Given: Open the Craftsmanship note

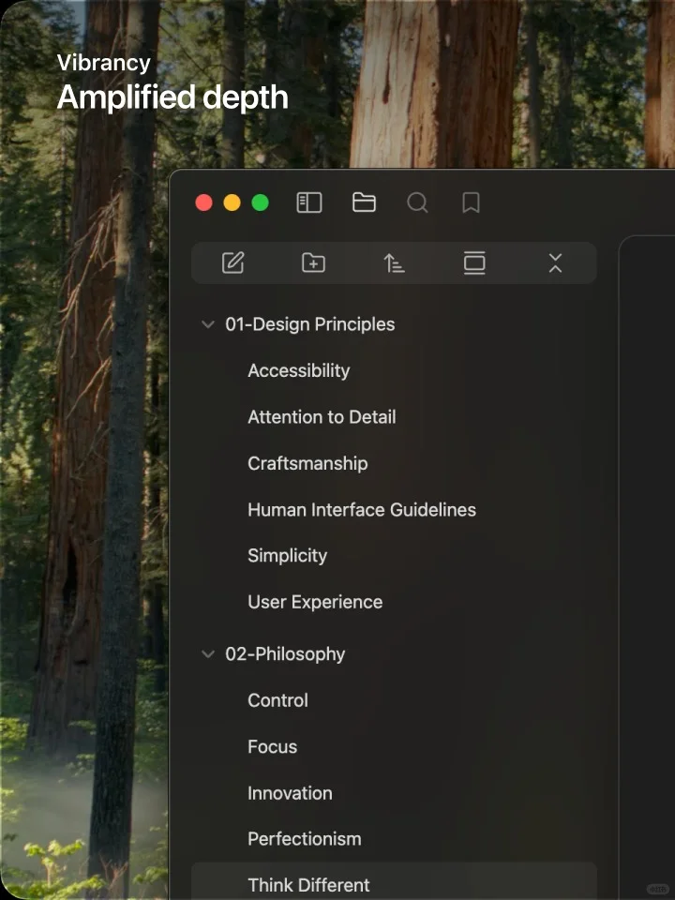Looking at the screenshot, I should (x=307, y=463).
